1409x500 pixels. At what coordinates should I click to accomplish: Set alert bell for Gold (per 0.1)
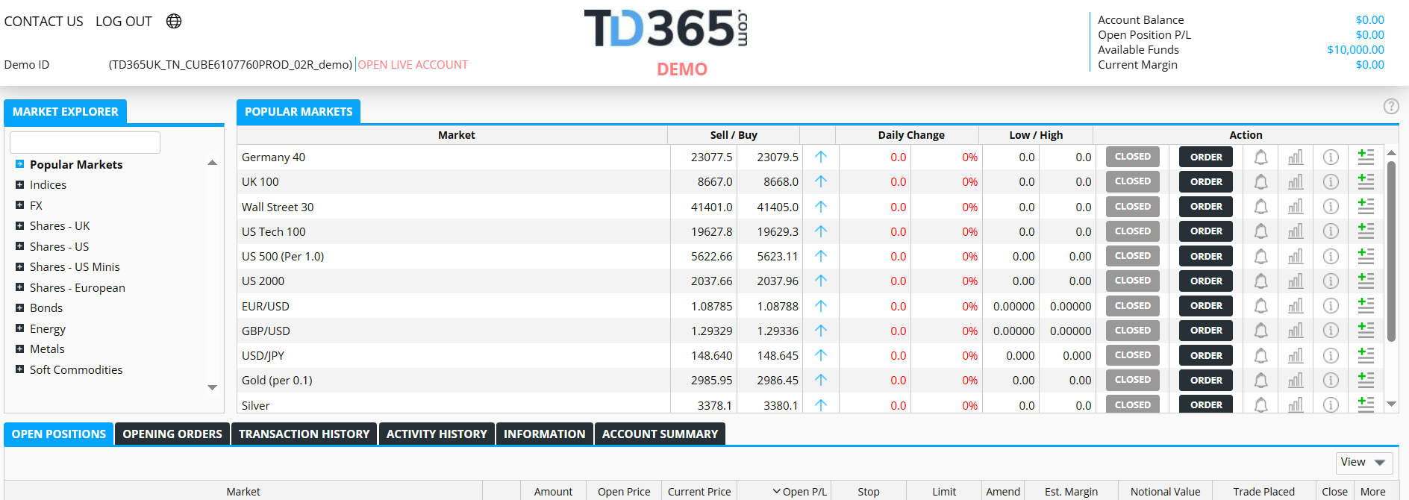tap(1260, 381)
